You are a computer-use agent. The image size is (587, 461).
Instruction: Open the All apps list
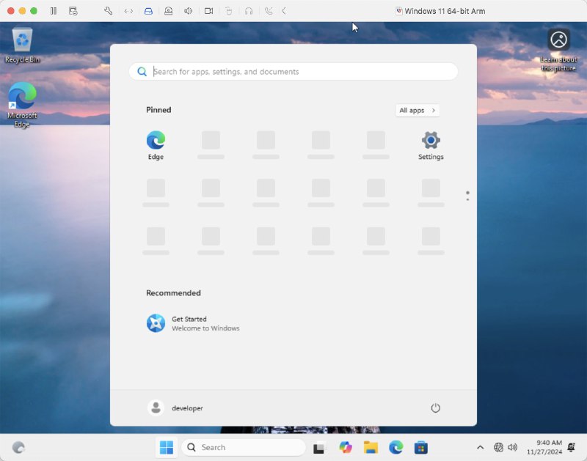click(x=416, y=110)
